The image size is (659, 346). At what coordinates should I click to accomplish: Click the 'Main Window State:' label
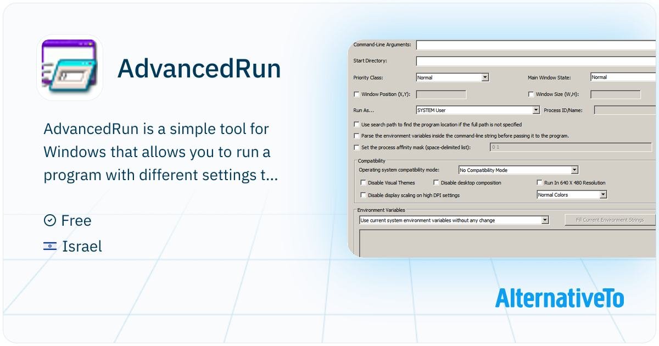pyautogui.click(x=549, y=77)
